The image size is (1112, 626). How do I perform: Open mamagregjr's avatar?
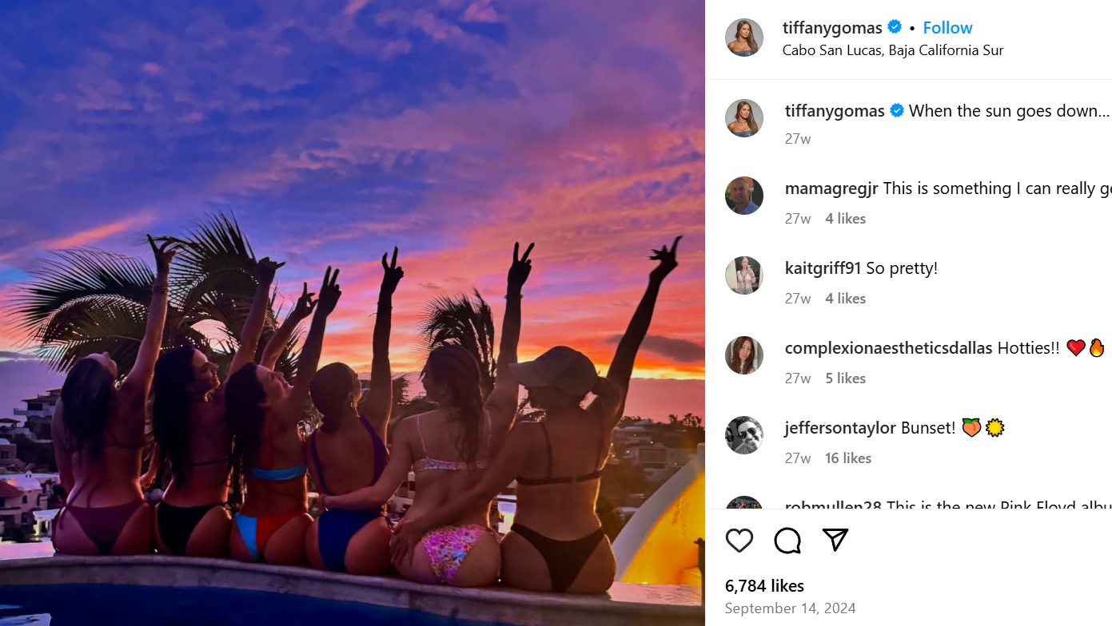(744, 196)
